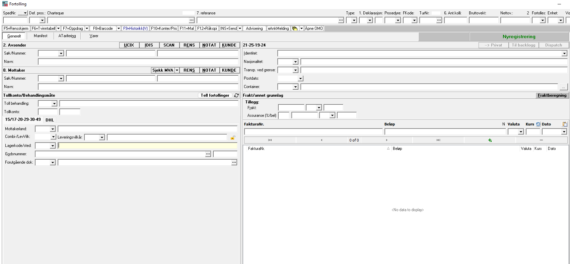
Task: Click the padlock icon next to Leveringsvilkår
Action: click(x=233, y=137)
